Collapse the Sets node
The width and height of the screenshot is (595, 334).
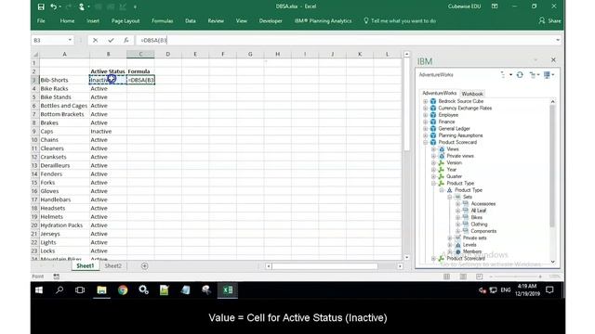click(450, 197)
